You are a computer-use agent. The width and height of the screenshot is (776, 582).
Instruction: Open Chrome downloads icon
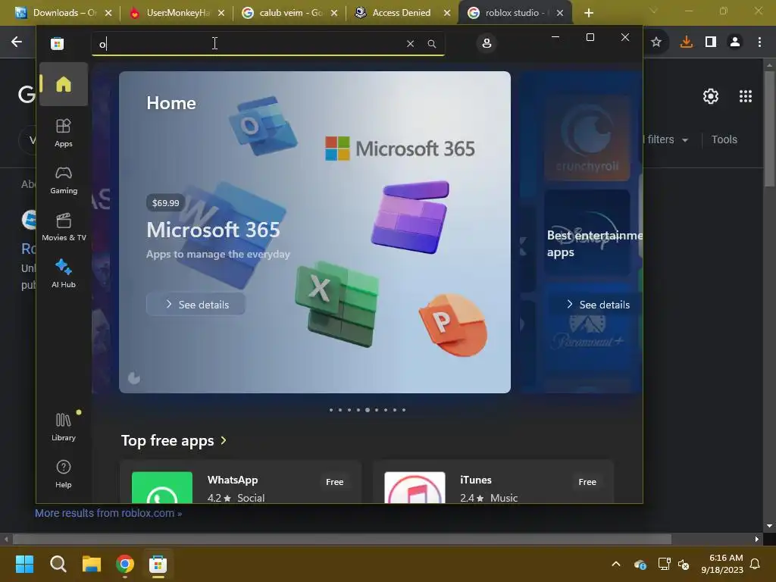pyautogui.click(x=686, y=42)
